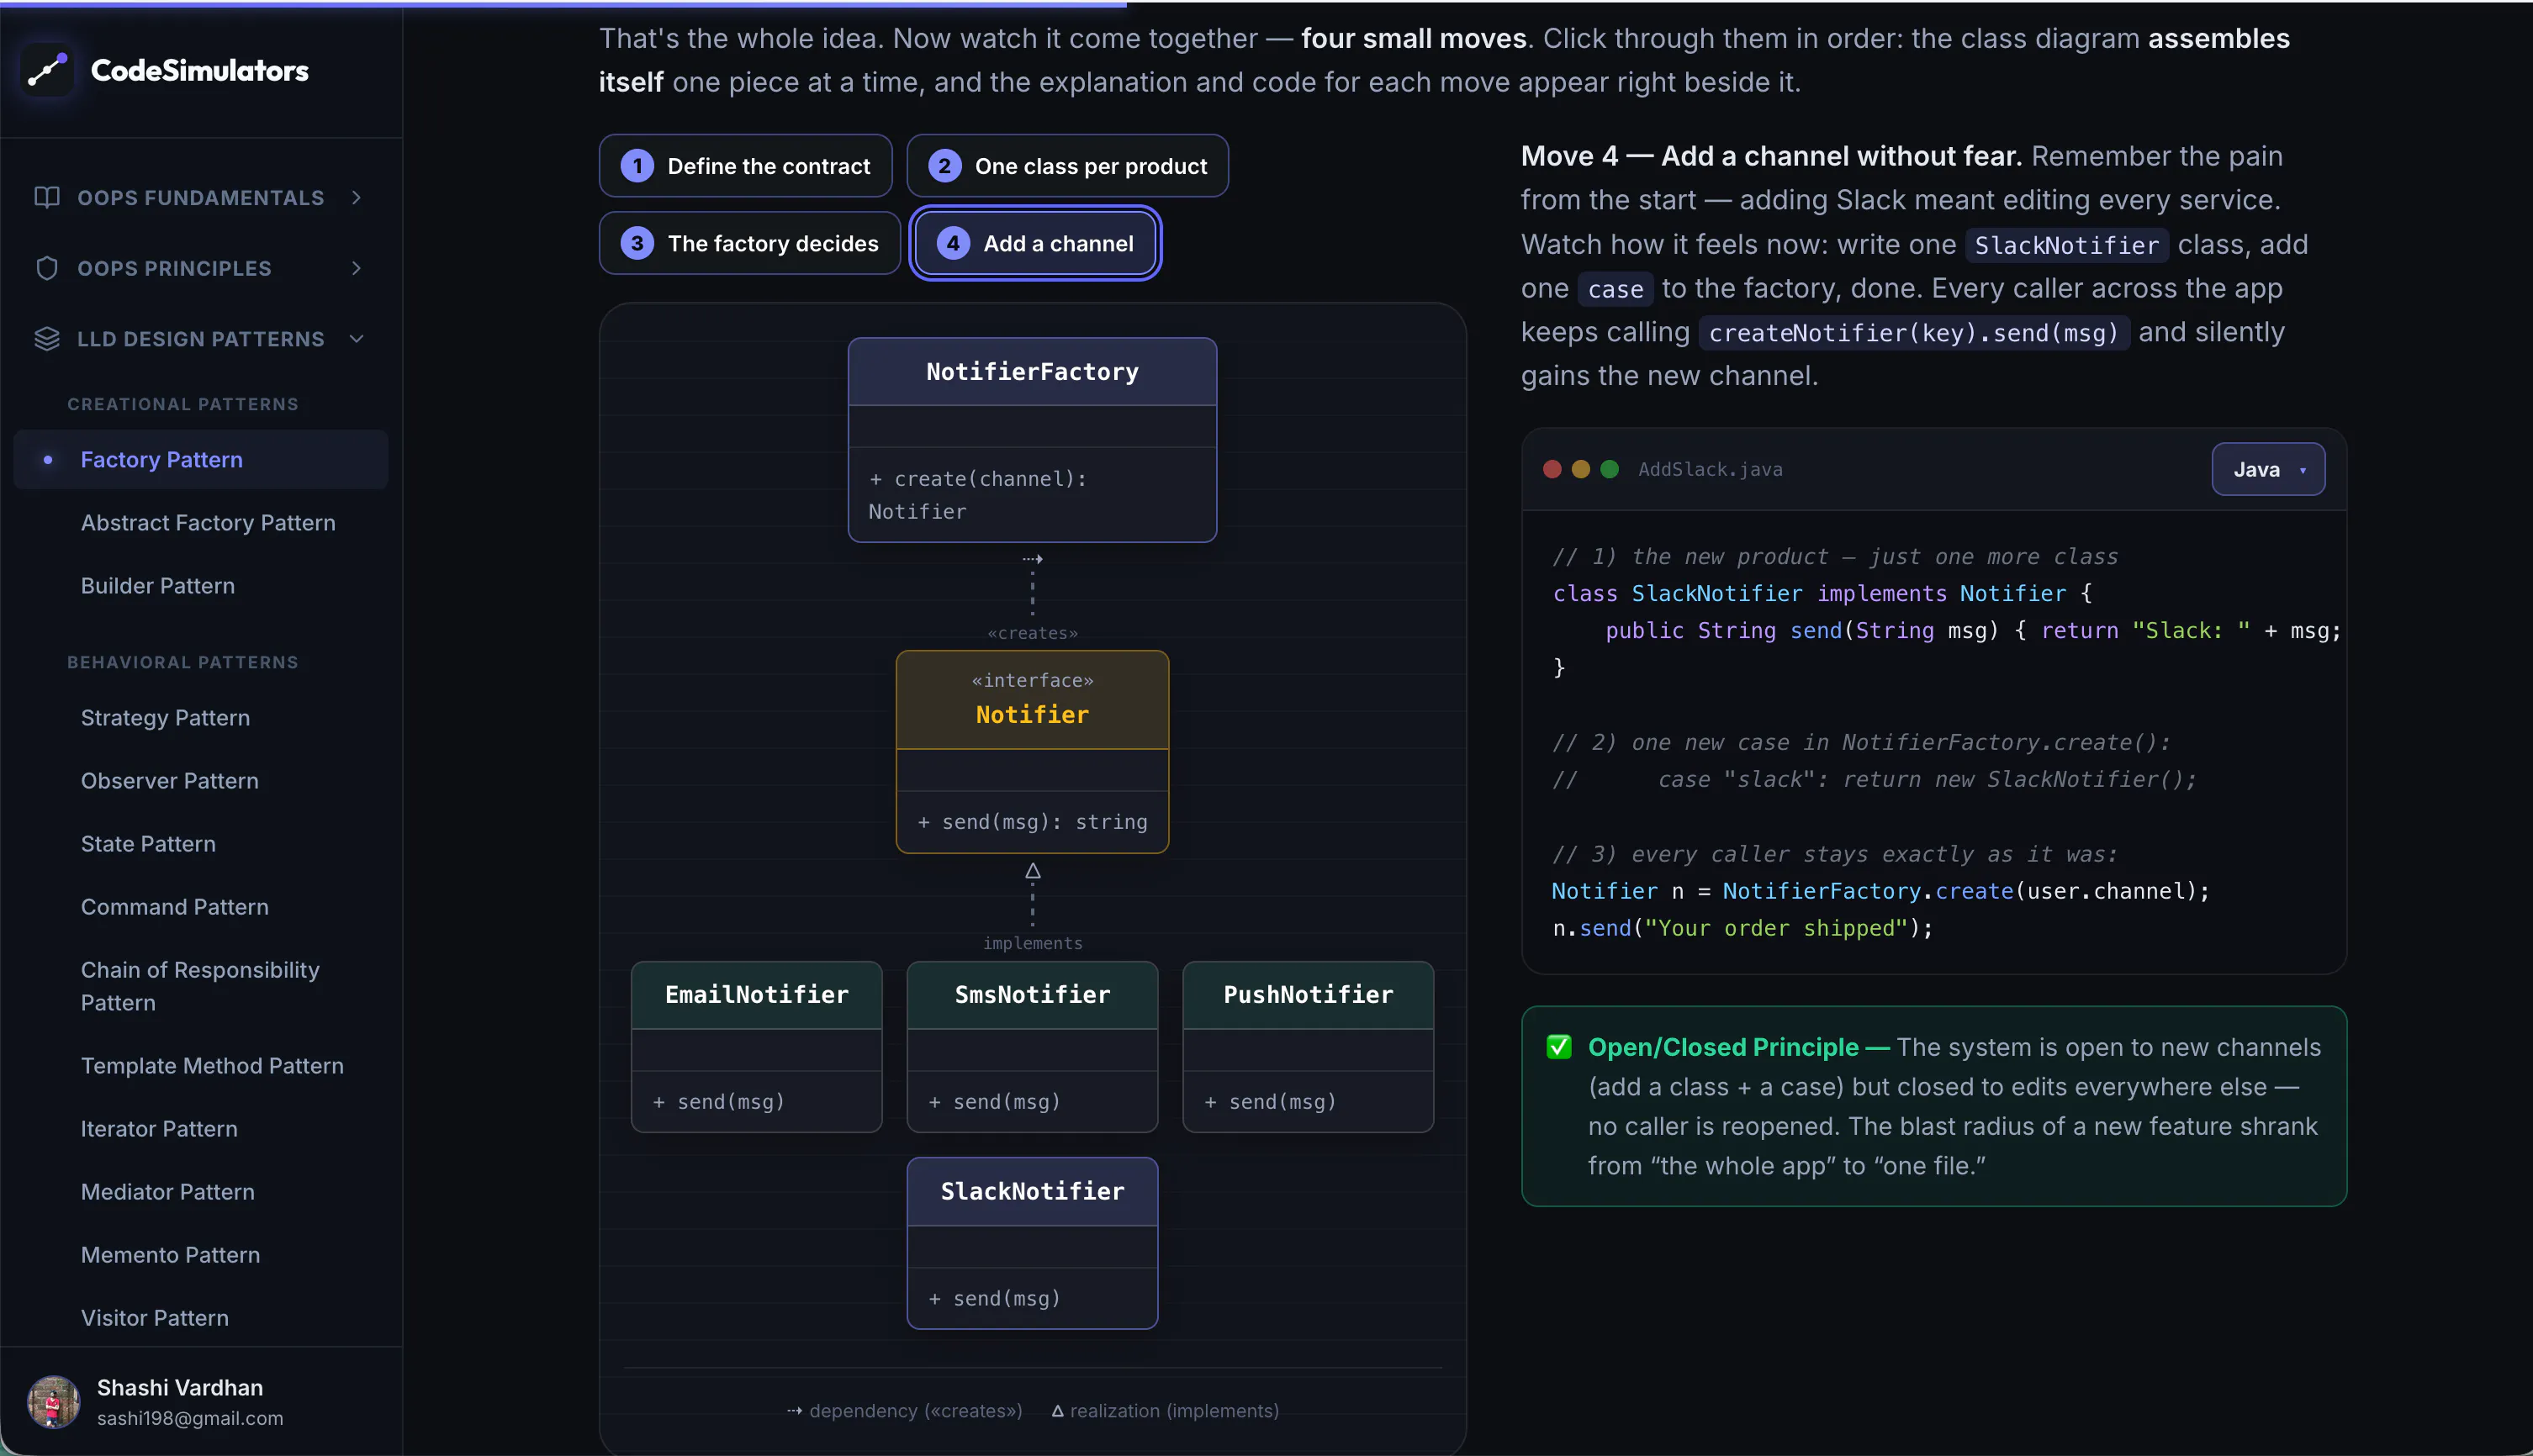Click the AddSlack.java filename

click(x=1711, y=469)
